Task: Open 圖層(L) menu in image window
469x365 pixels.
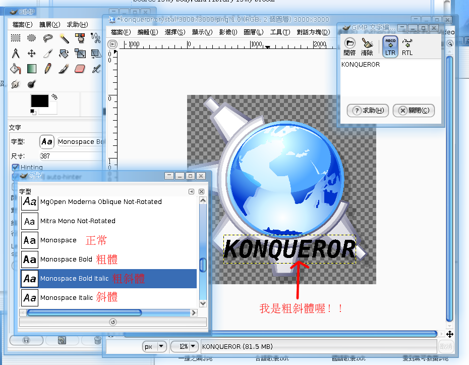Action: (253, 32)
